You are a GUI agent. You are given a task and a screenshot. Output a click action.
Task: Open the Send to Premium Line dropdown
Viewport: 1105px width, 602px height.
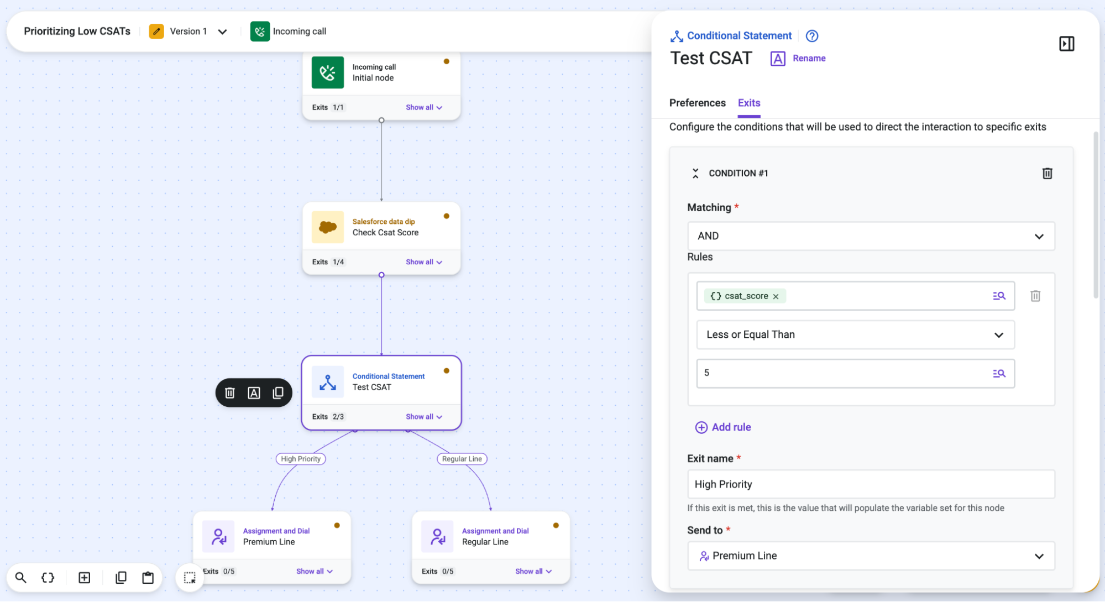pos(871,556)
